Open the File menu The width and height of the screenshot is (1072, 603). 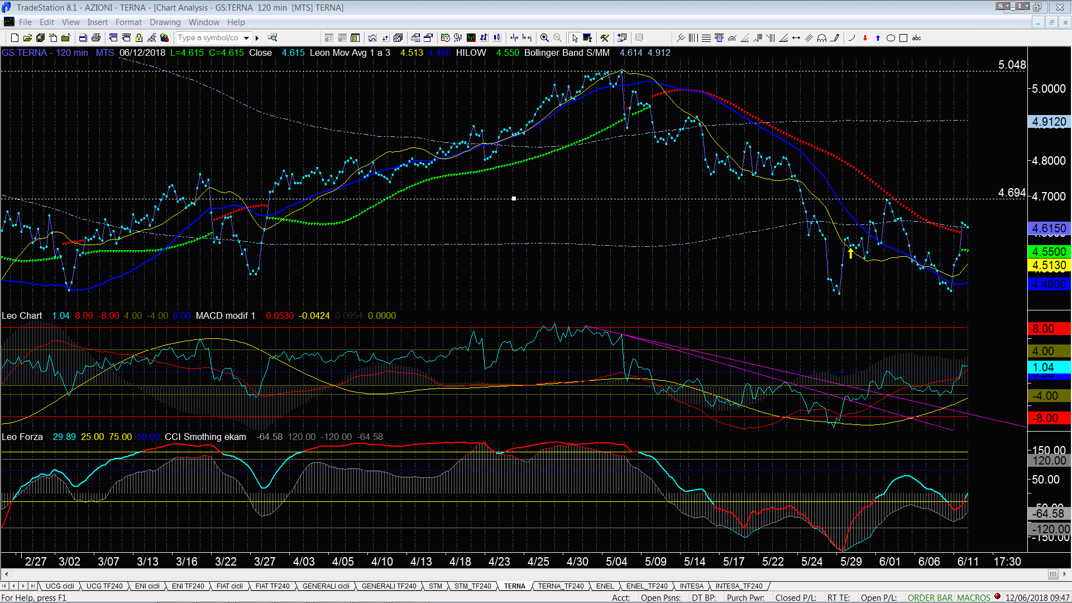click(x=25, y=22)
